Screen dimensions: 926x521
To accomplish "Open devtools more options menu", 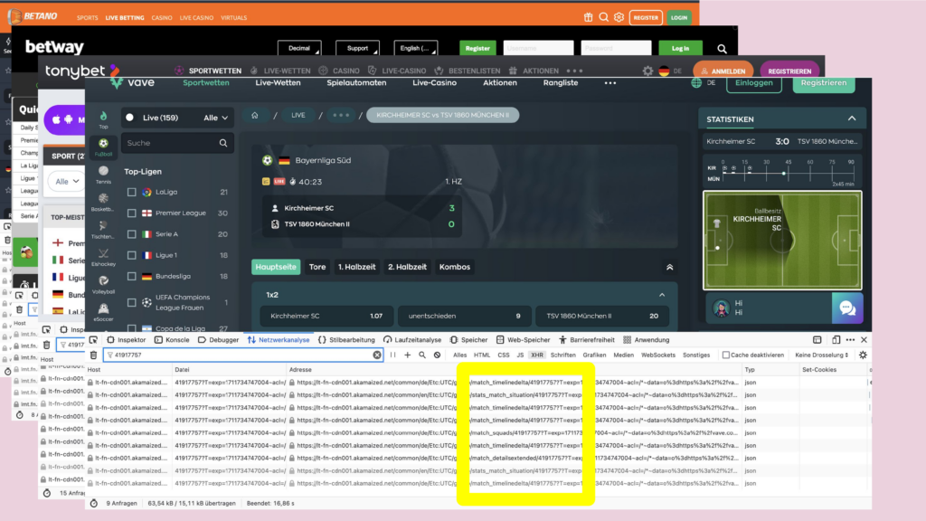I will [850, 340].
